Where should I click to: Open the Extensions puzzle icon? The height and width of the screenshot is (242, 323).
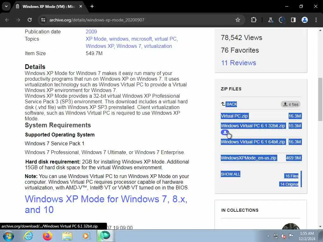(254, 20)
